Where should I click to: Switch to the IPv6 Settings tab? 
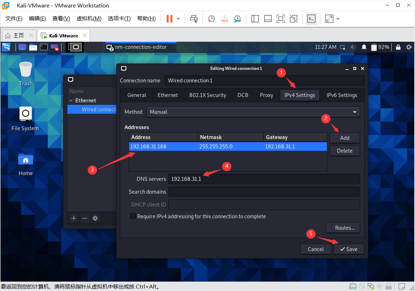(x=342, y=95)
